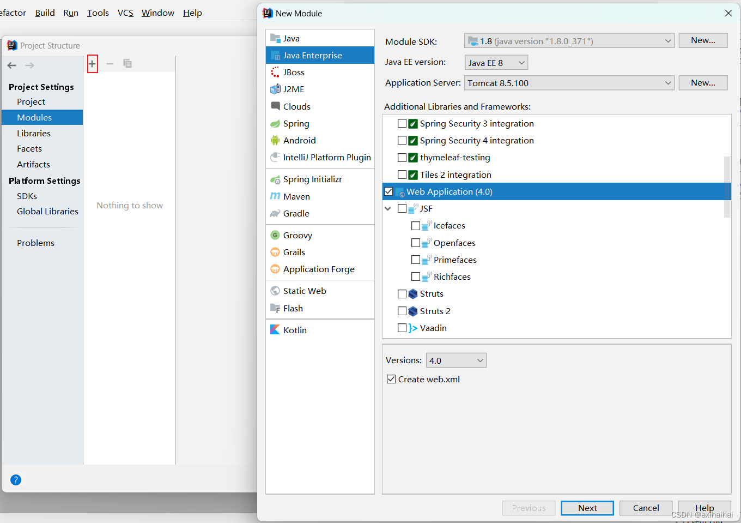Image resolution: width=741 pixels, height=523 pixels.
Task: Open the Tools menu
Action: pos(98,13)
